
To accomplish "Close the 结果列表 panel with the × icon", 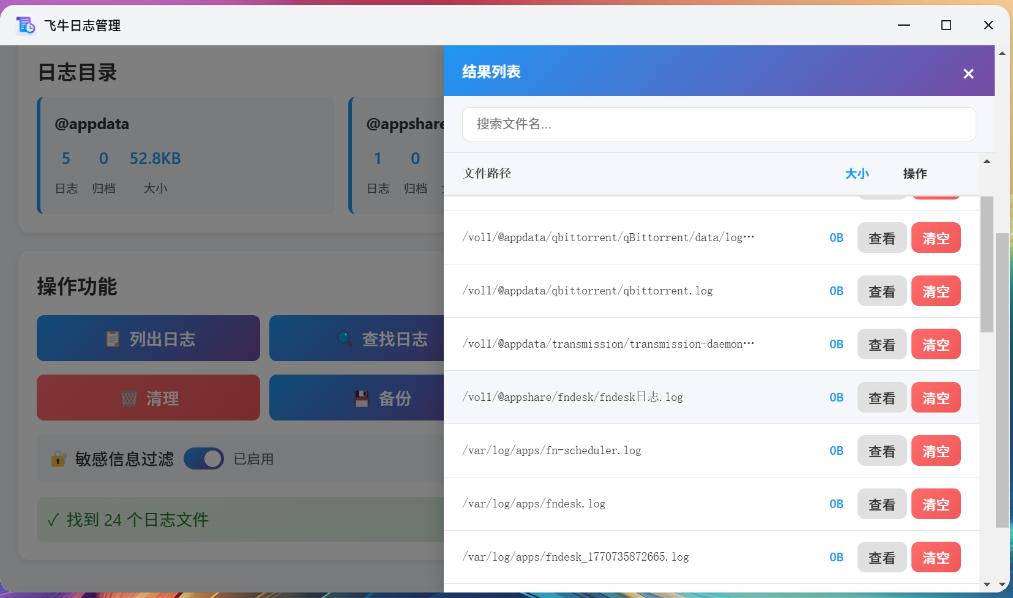I will (x=968, y=73).
